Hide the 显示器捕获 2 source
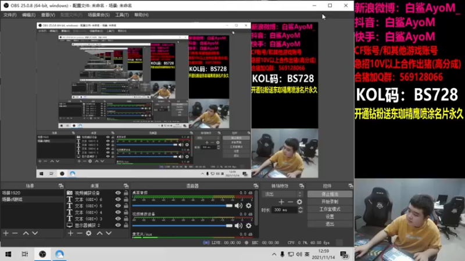This screenshot has width=465, height=261. 118,225
